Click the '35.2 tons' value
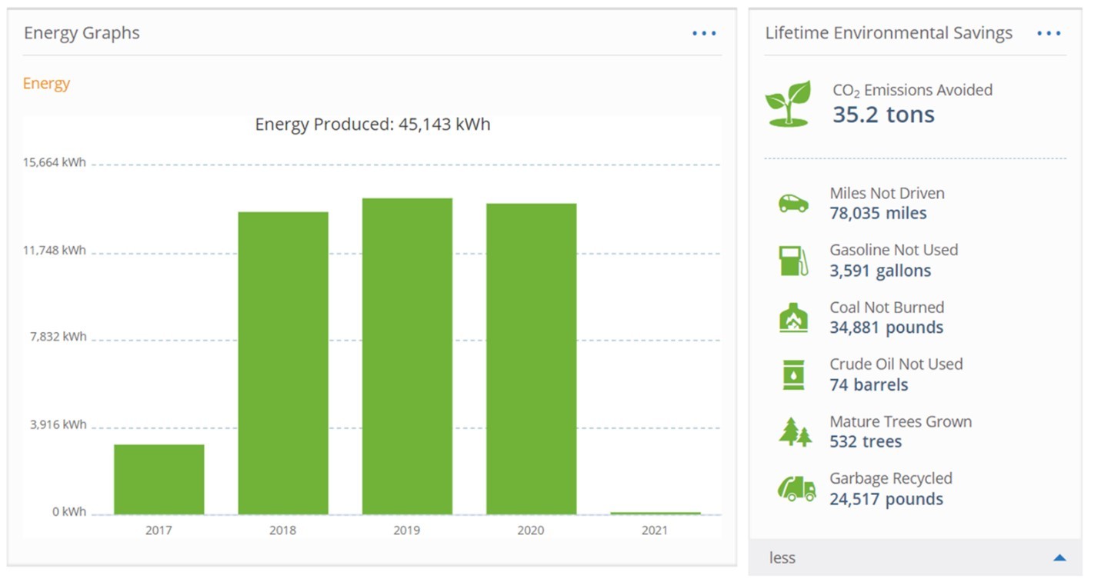 (x=883, y=115)
